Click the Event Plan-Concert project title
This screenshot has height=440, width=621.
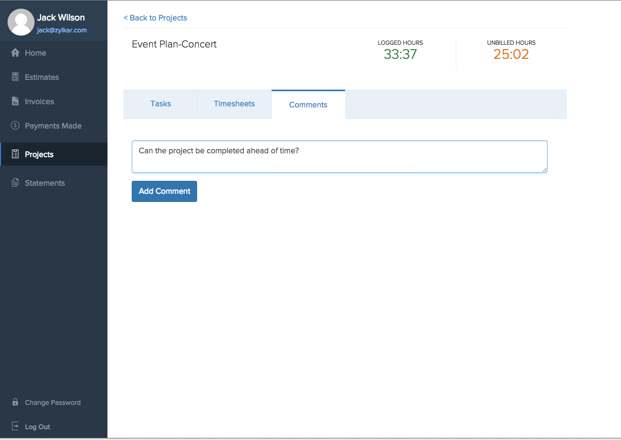[174, 44]
